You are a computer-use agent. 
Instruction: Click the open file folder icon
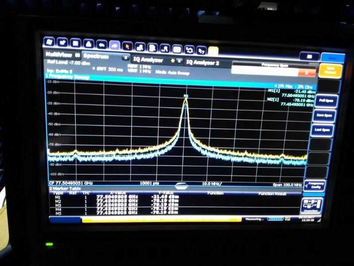(62, 42)
